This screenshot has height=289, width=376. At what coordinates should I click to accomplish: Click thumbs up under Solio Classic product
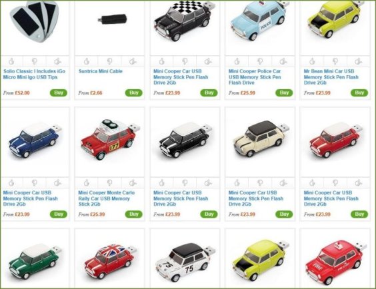click(x=11, y=61)
